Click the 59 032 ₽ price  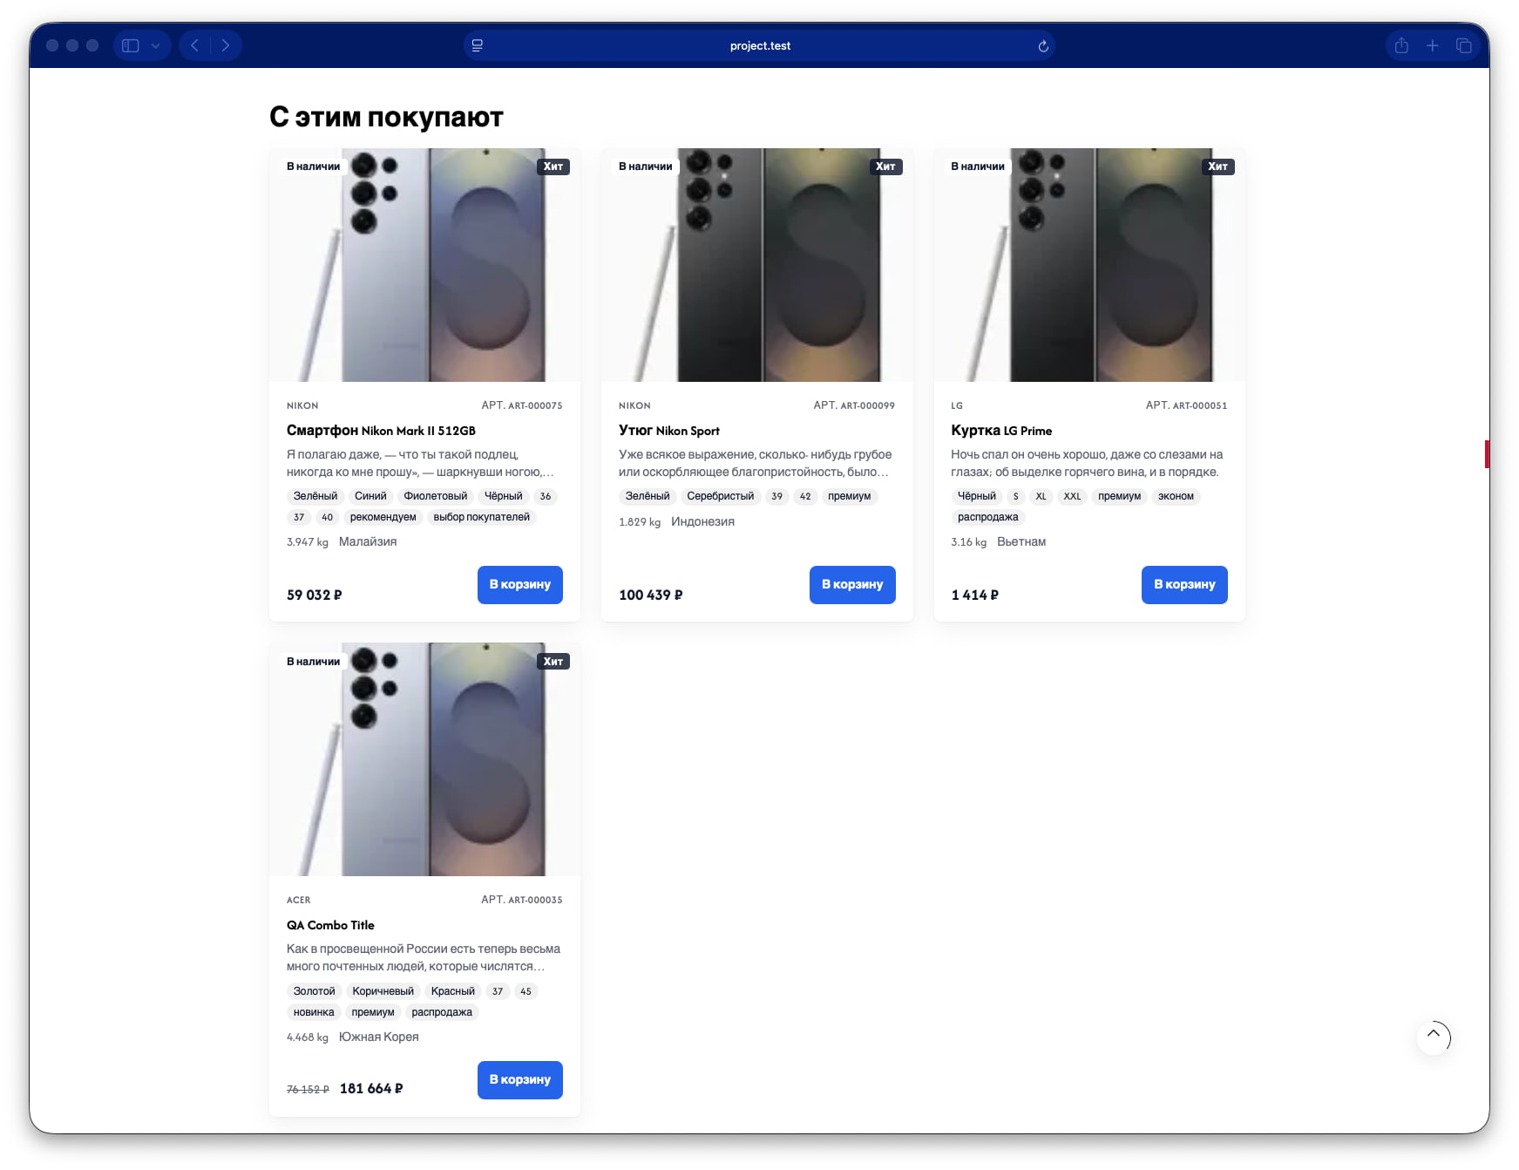click(315, 595)
